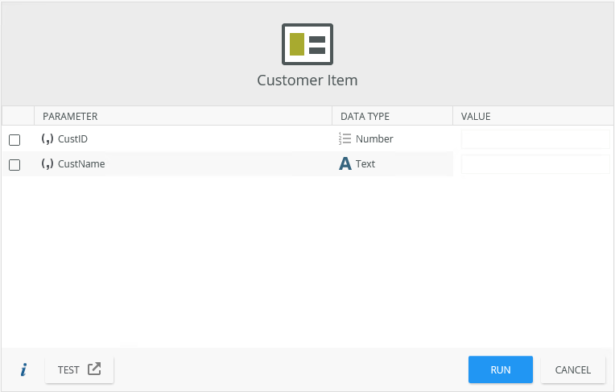Click the Customer Item title text
The image size is (615, 392).
pyautogui.click(x=307, y=80)
